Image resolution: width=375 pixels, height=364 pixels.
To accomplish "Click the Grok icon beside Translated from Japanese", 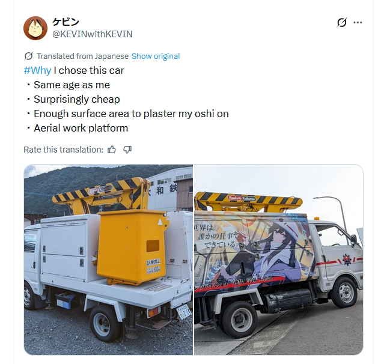I will coord(28,56).
